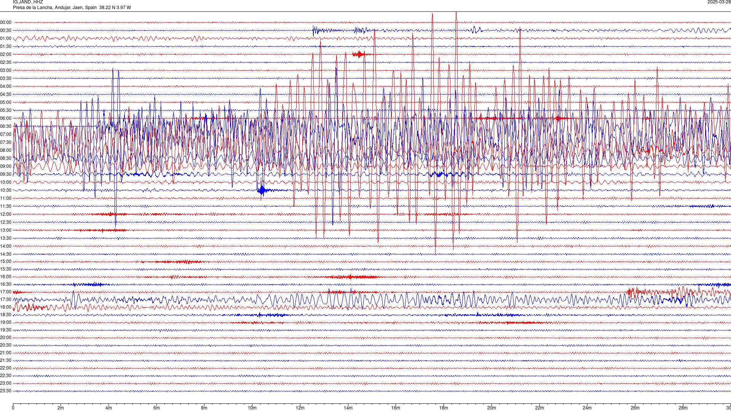The height and width of the screenshot is (411, 731).
Task: Click the 6m tick on the time axis
Action: 156,408
